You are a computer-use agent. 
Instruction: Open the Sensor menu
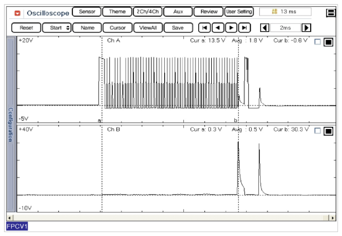pos(87,12)
